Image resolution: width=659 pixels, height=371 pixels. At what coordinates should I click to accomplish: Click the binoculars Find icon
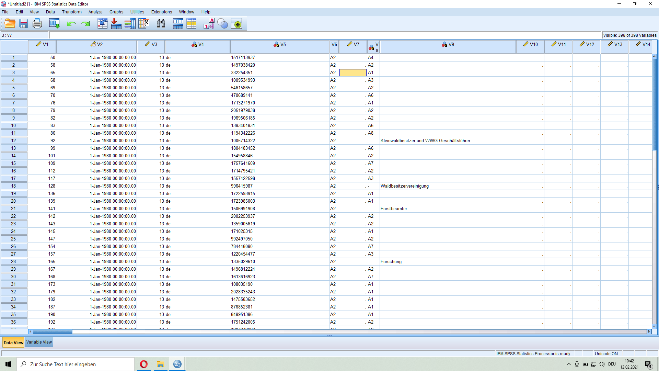click(161, 24)
